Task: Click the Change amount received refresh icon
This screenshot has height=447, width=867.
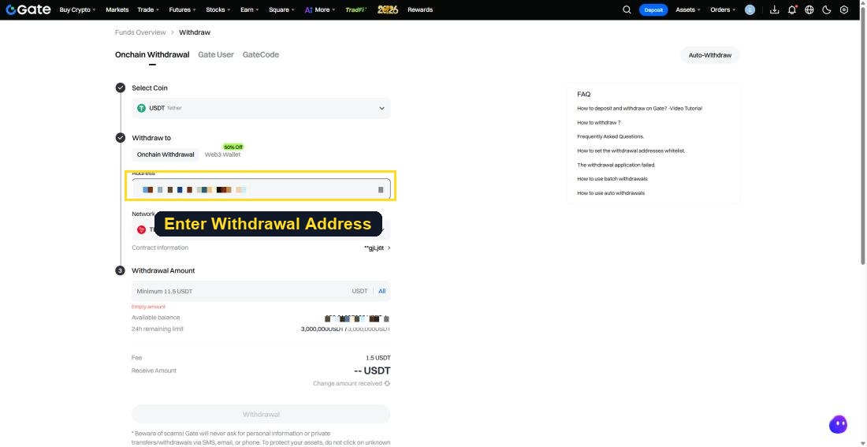Action: tap(387, 383)
